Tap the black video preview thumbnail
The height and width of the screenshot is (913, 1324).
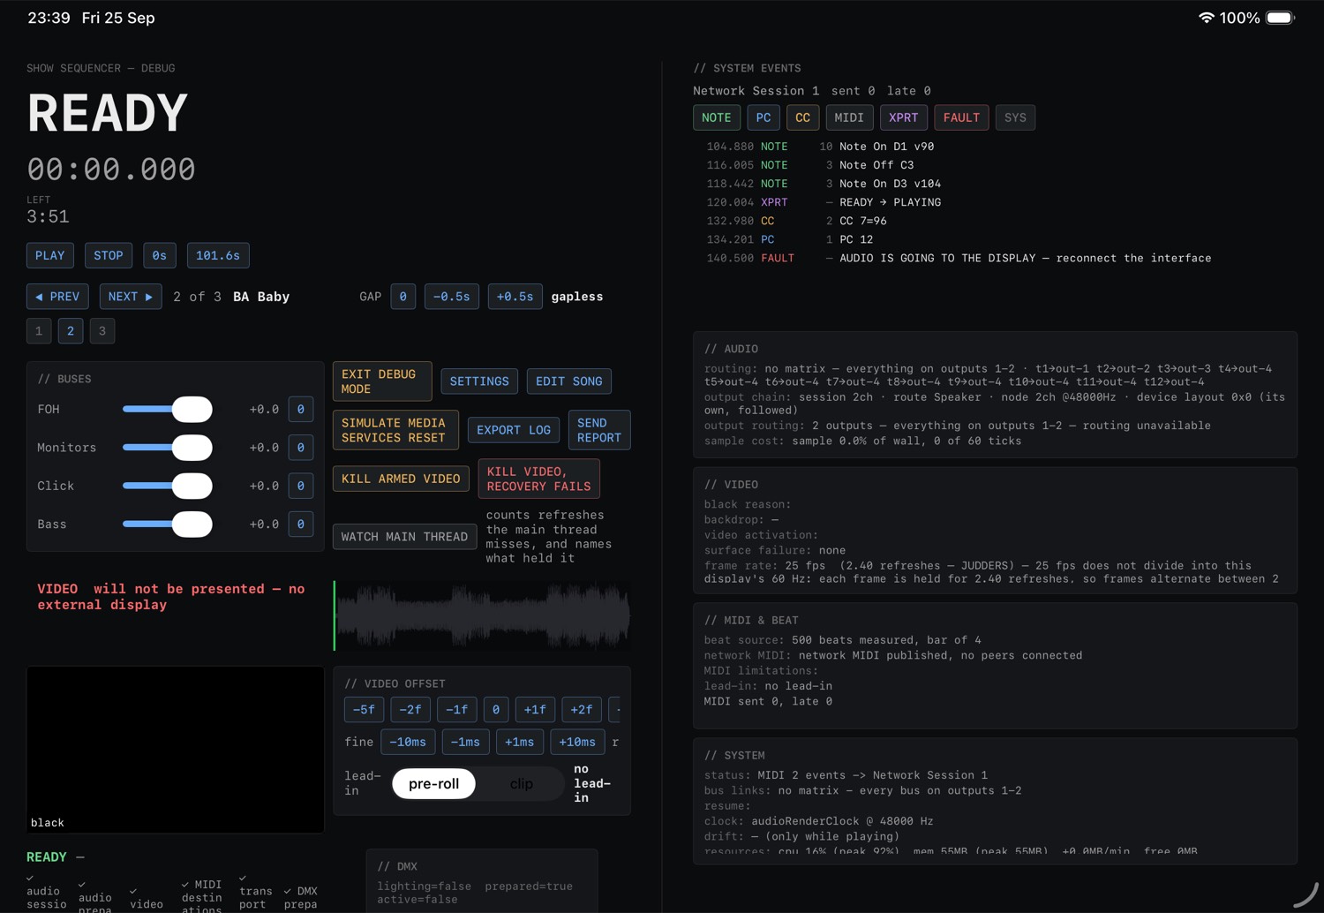[175, 749]
